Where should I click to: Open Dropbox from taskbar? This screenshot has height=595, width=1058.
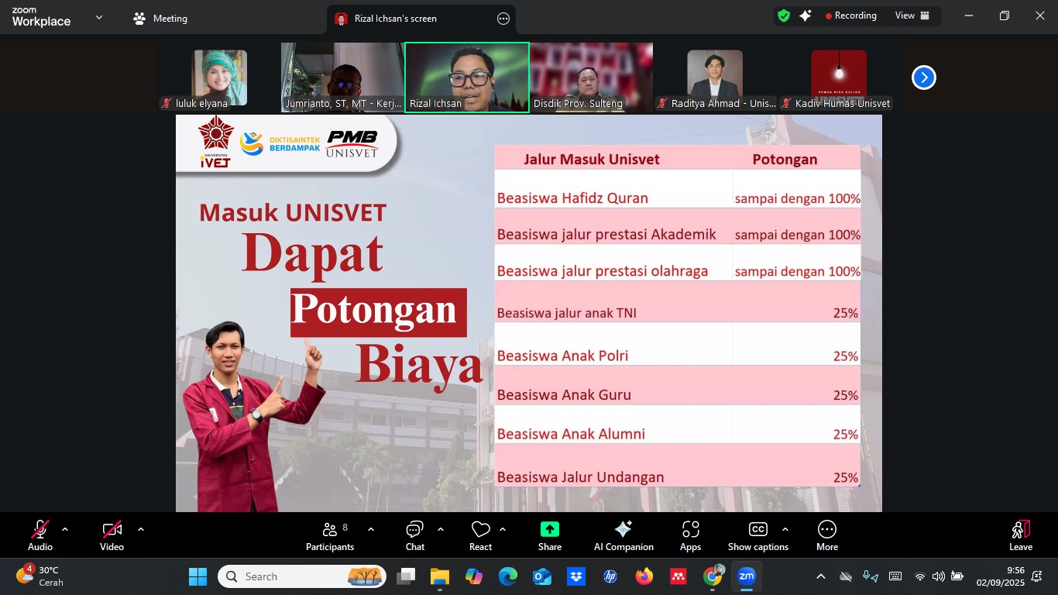[x=576, y=576]
